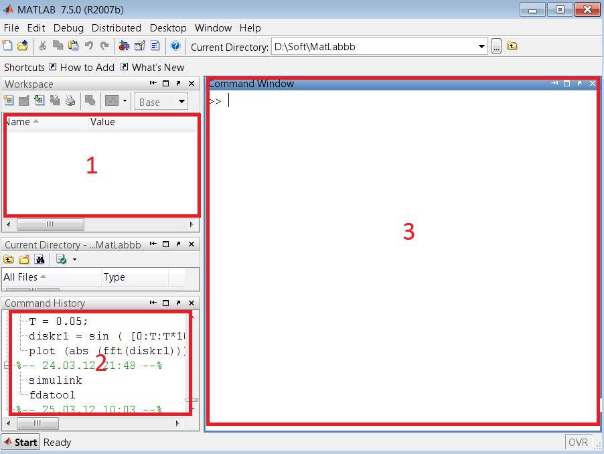Print the workspace with printer icon

(x=70, y=101)
